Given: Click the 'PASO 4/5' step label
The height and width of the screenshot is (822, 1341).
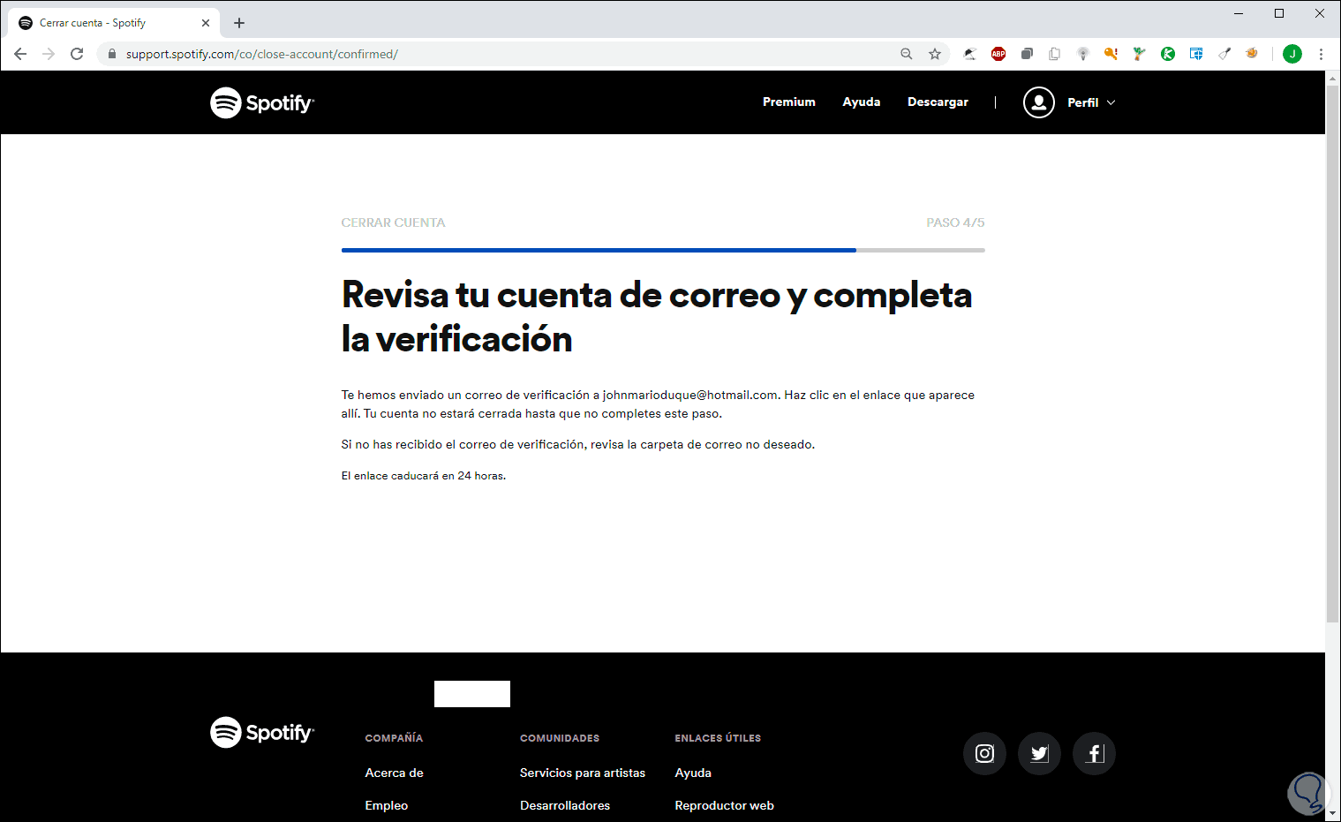Looking at the screenshot, I should click(x=955, y=222).
